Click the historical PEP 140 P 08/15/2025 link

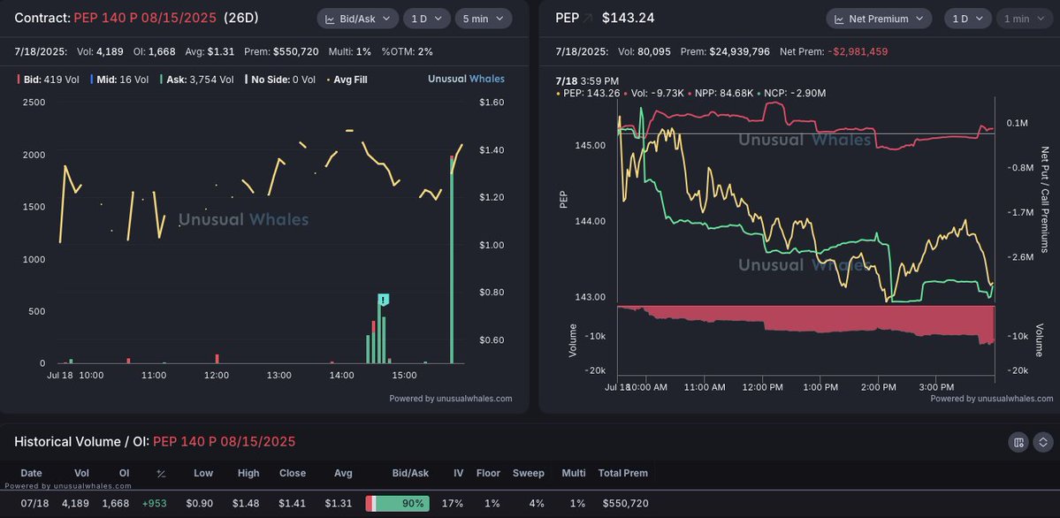[224, 442]
